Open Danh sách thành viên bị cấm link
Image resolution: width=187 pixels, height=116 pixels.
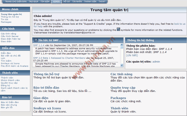pyautogui.click(x=14, y=89)
